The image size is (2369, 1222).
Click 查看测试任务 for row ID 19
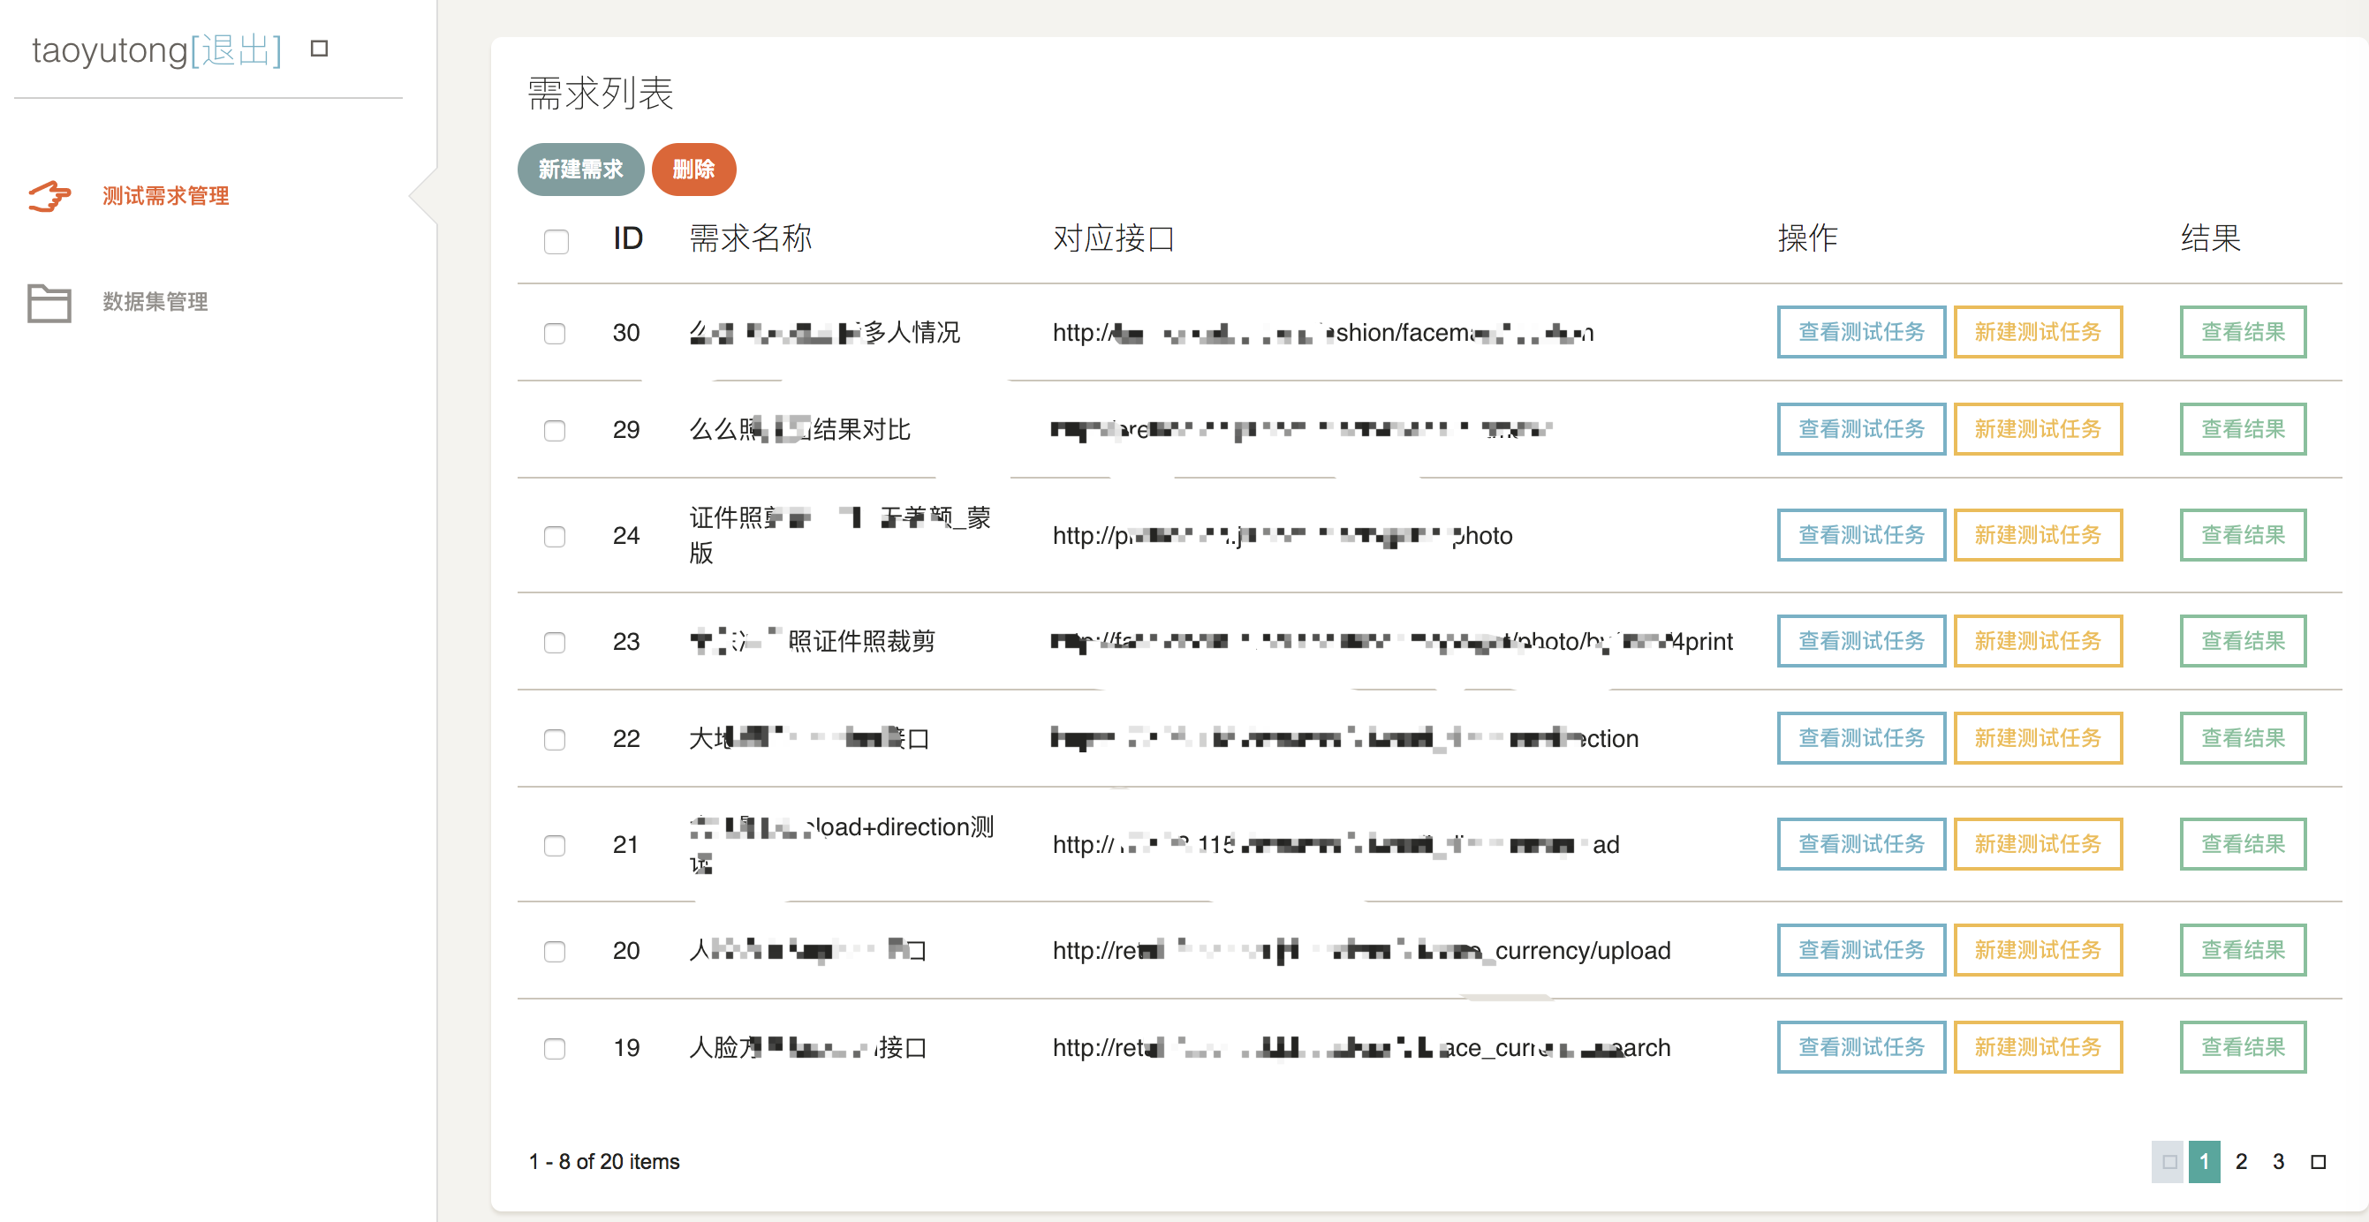[x=1861, y=1047]
